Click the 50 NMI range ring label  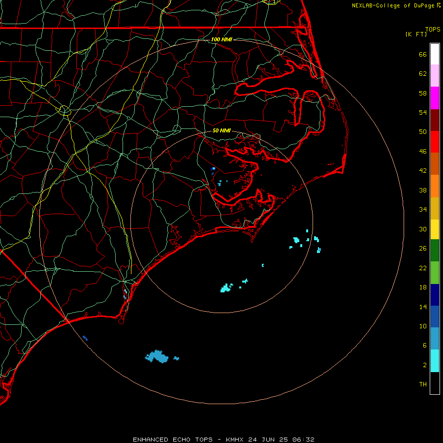coord(221,130)
